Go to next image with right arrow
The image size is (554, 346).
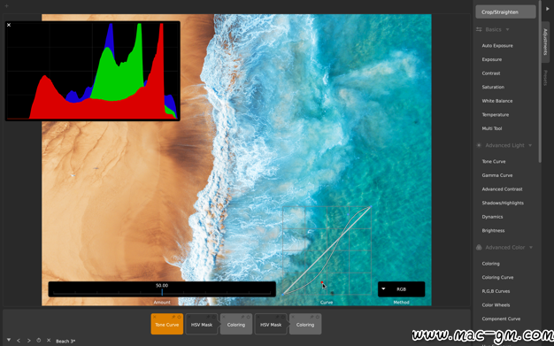click(28, 341)
